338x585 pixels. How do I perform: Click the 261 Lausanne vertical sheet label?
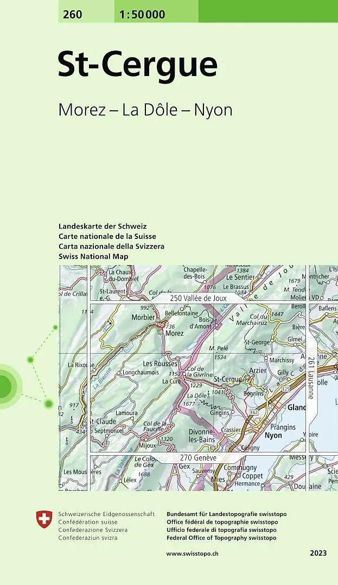(311, 378)
